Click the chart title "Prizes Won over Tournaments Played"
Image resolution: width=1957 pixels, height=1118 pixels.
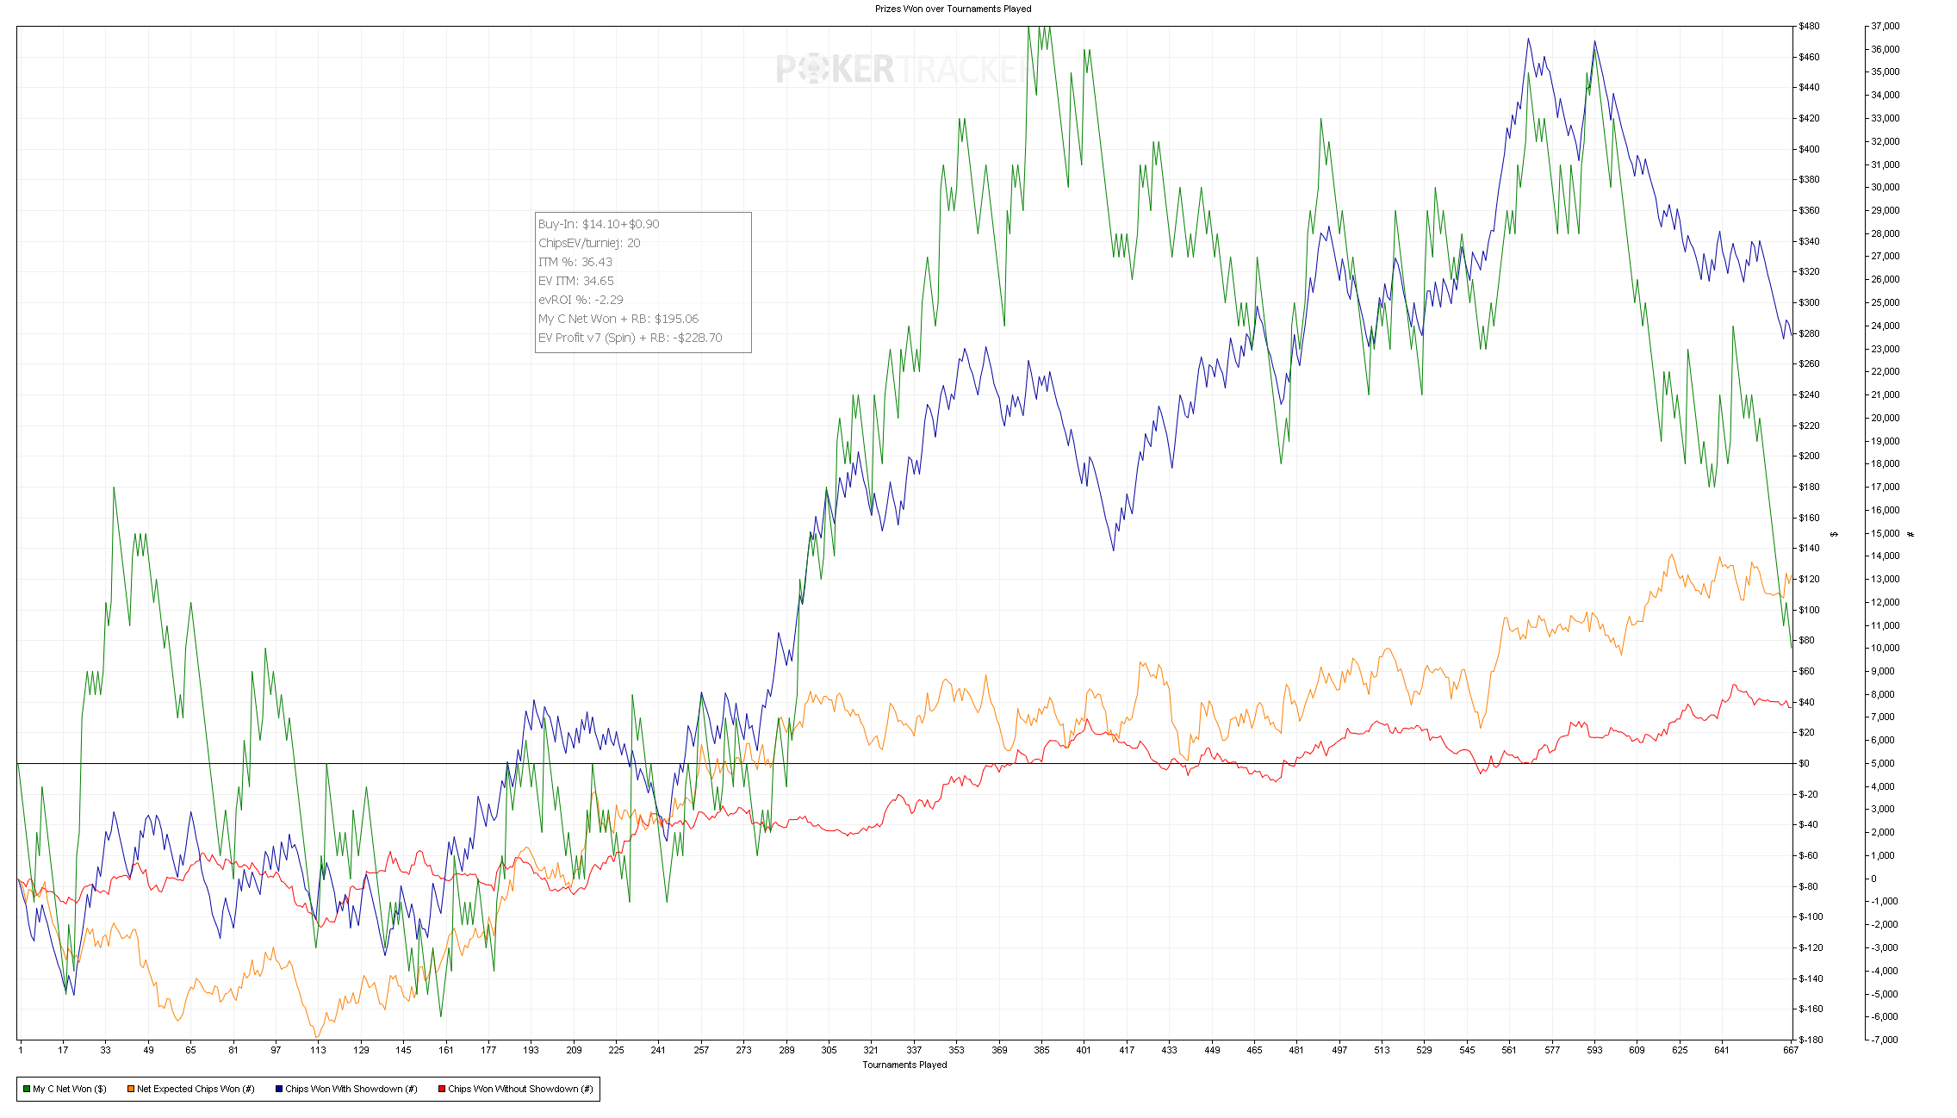(x=953, y=9)
